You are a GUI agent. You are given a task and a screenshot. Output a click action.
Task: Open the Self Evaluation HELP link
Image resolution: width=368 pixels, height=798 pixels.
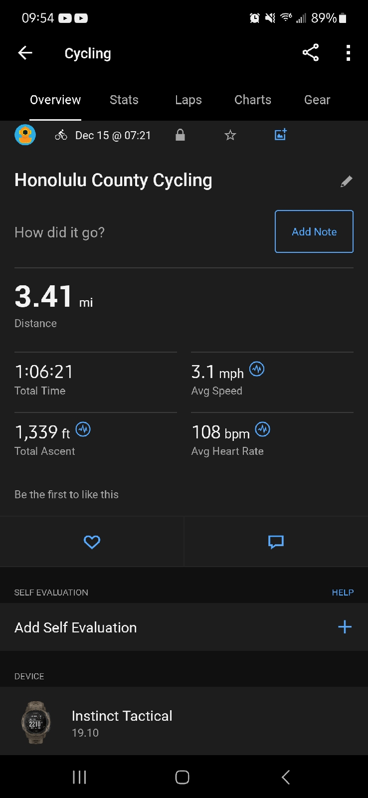[343, 592]
